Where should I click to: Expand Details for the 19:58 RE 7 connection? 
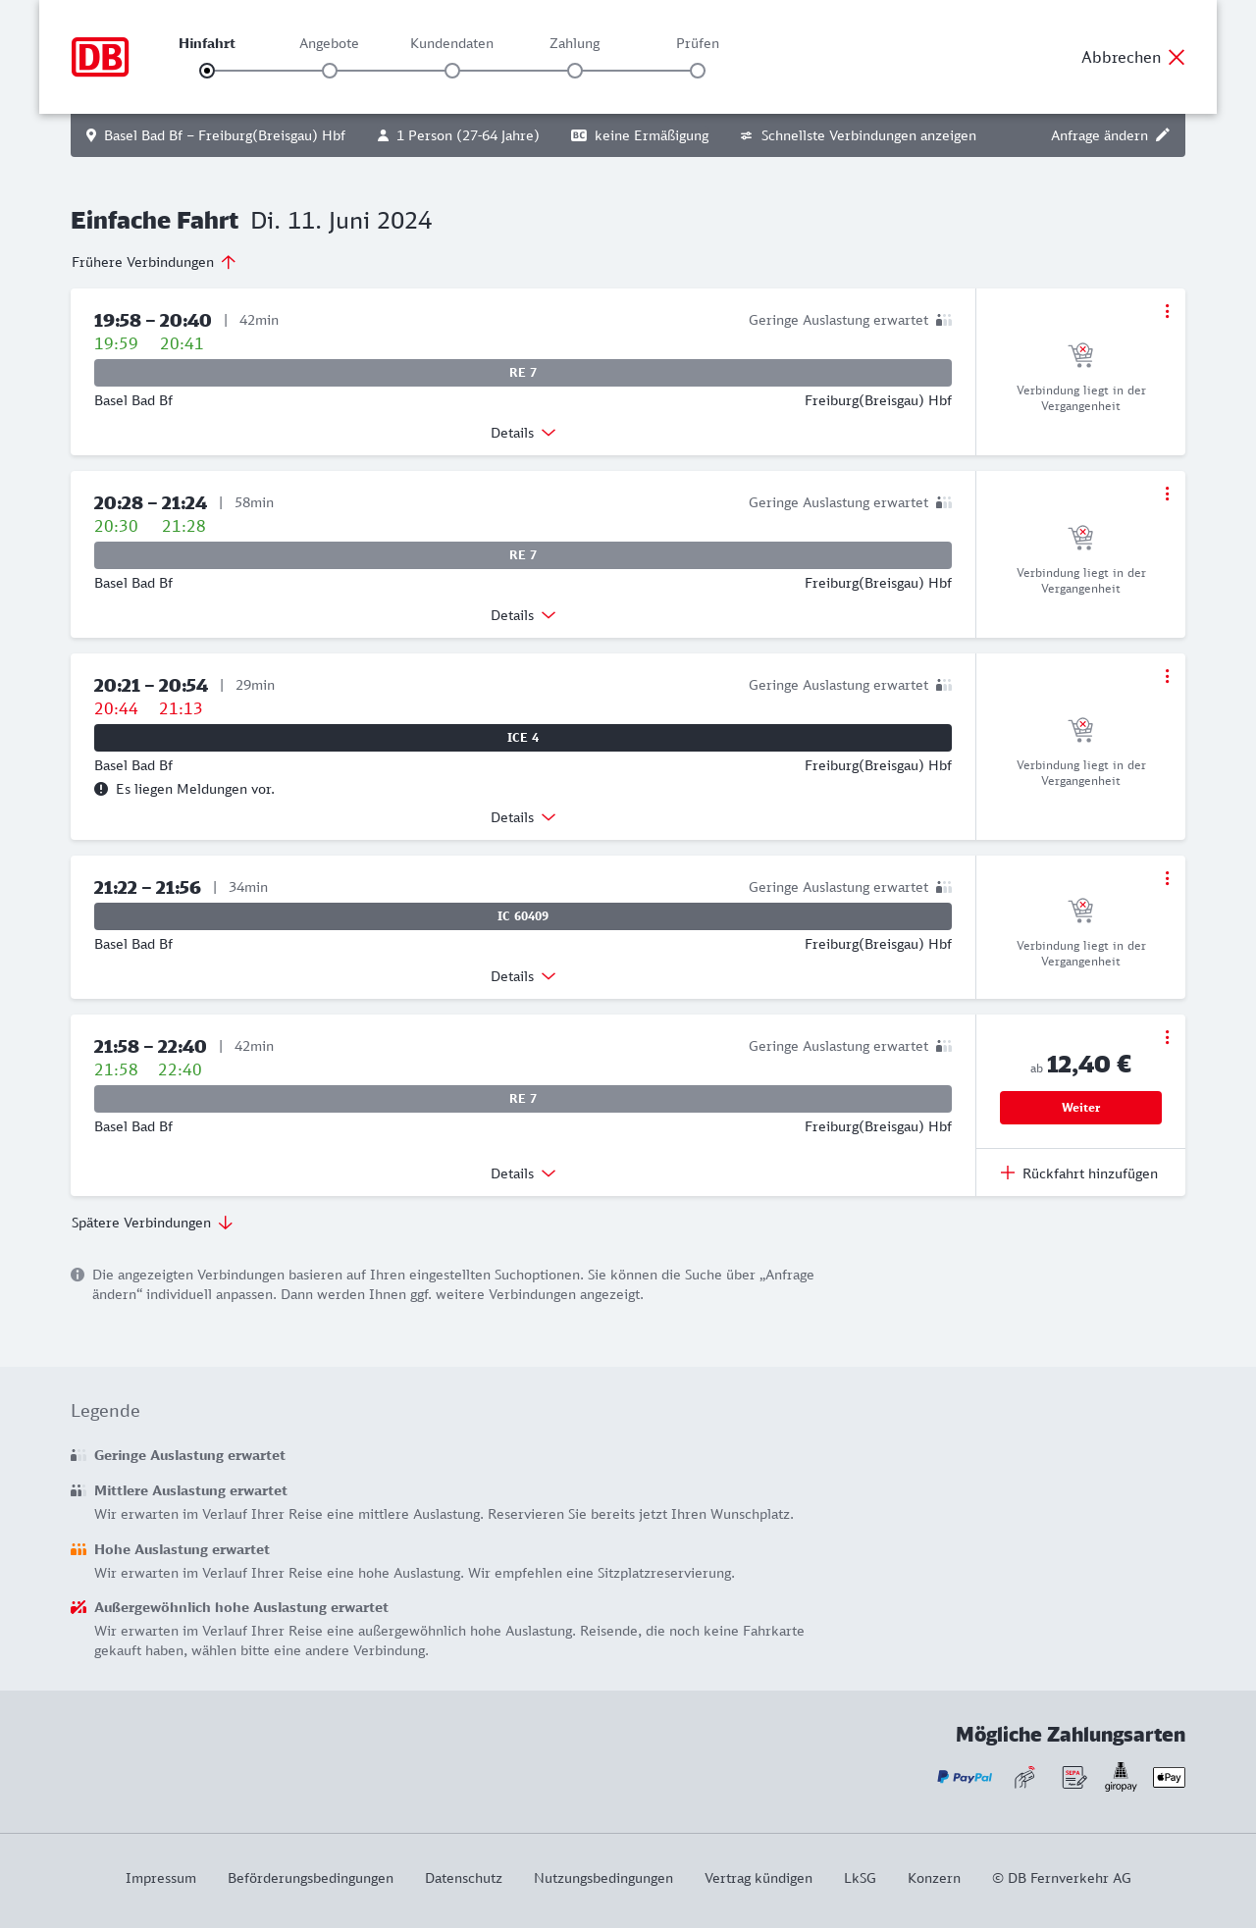point(523,433)
